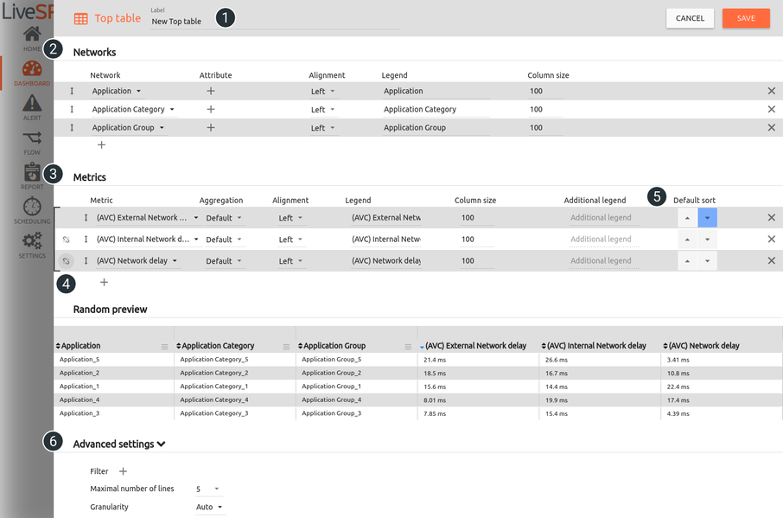Set ascending default sort for Network delay metric
The image size is (783, 518).
[x=687, y=261]
